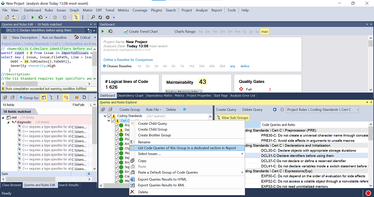Click the green play icon in Dashboard panel

click(103, 31)
